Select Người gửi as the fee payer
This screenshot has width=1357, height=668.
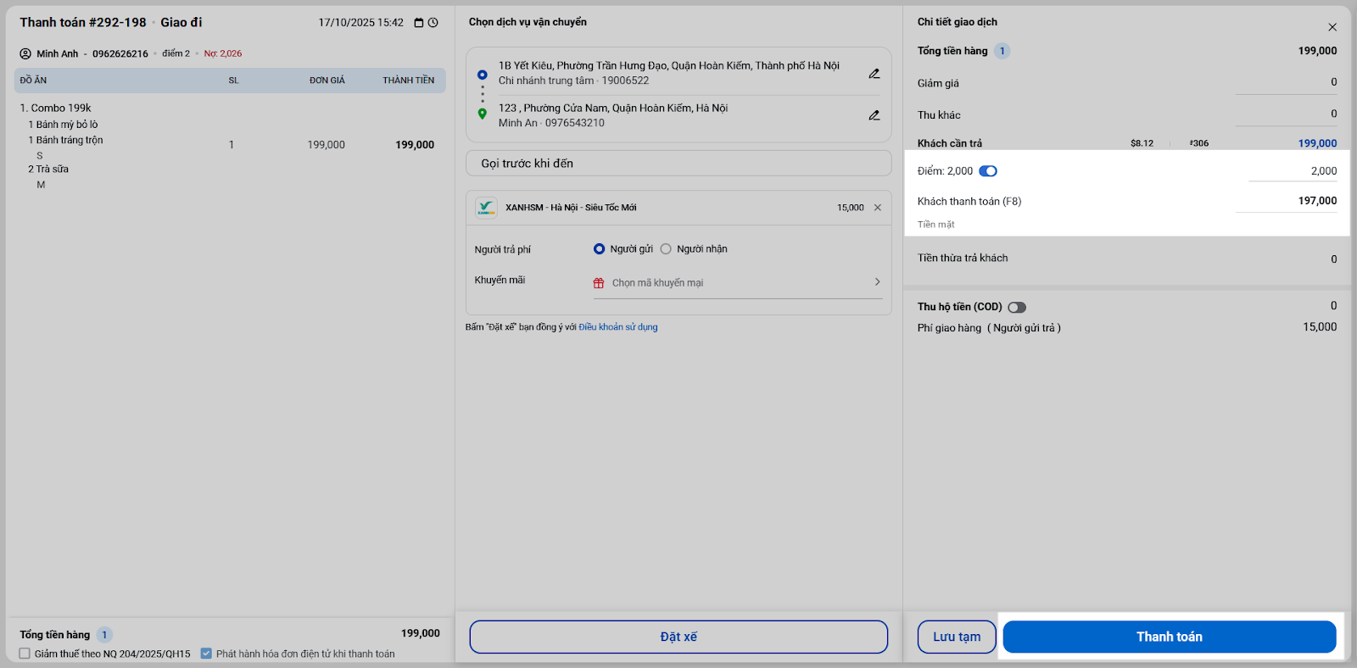coord(600,249)
